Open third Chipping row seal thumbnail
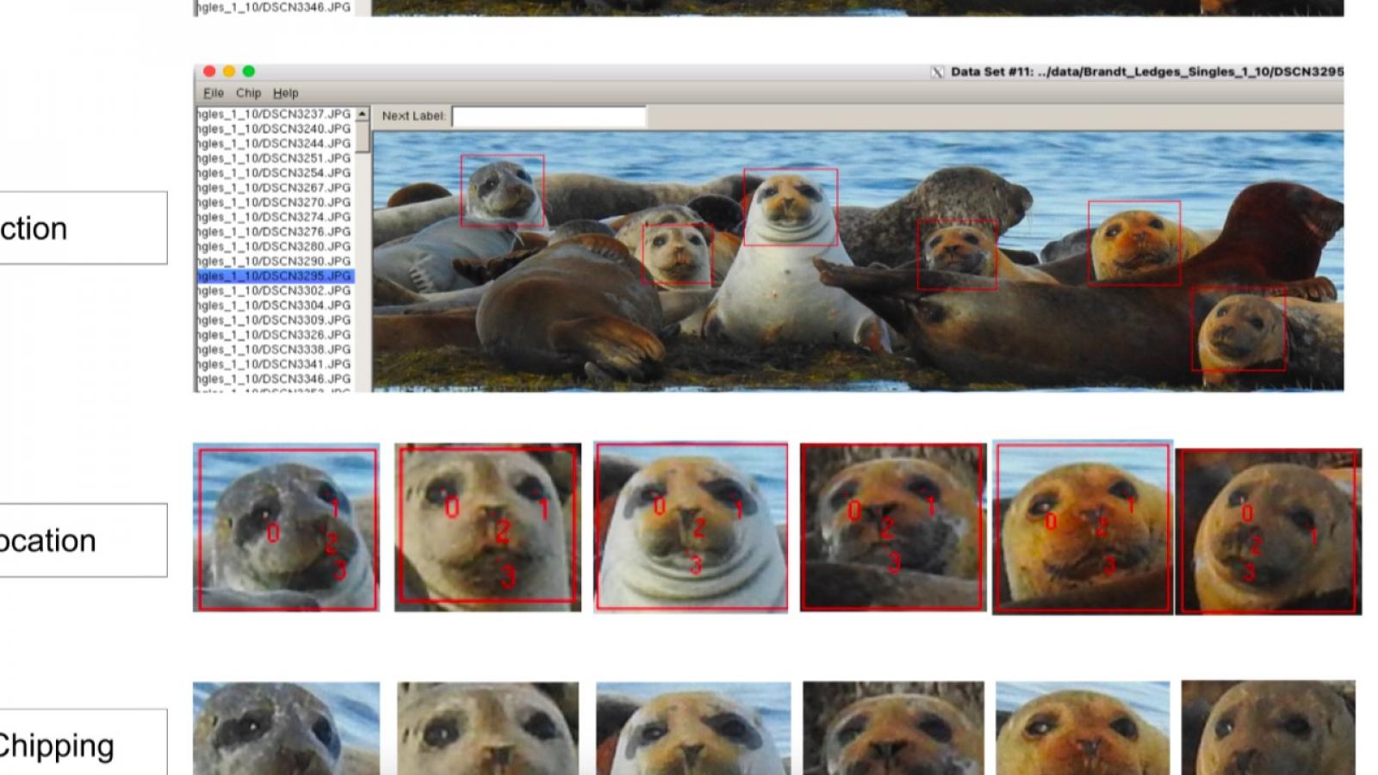The height and width of the screenshot is (775, 1378). 693,728
